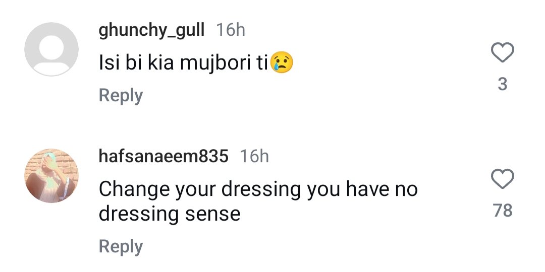Click the 16h timestamp beside hafsanaeem835

click(254, 157)
